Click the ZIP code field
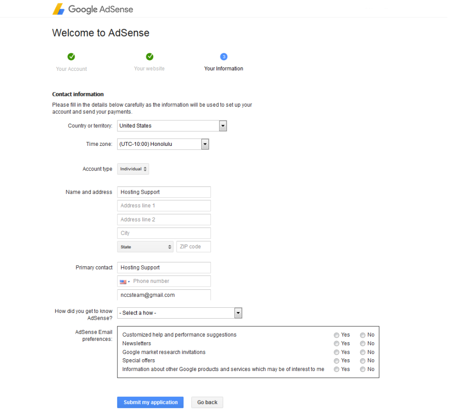Image resolution: width=453 pixels, height=414 pixels. [x=194, y=247]
